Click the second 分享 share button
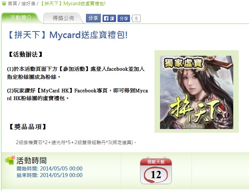This screenshot has height=191, width=249. [124, 18]
